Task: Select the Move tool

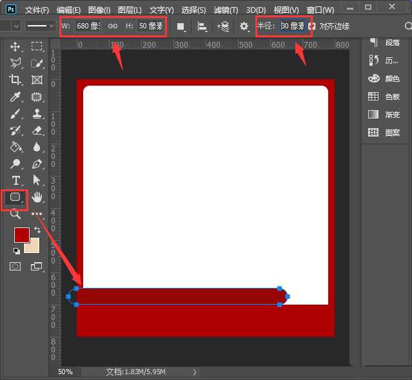Action: 15,46
